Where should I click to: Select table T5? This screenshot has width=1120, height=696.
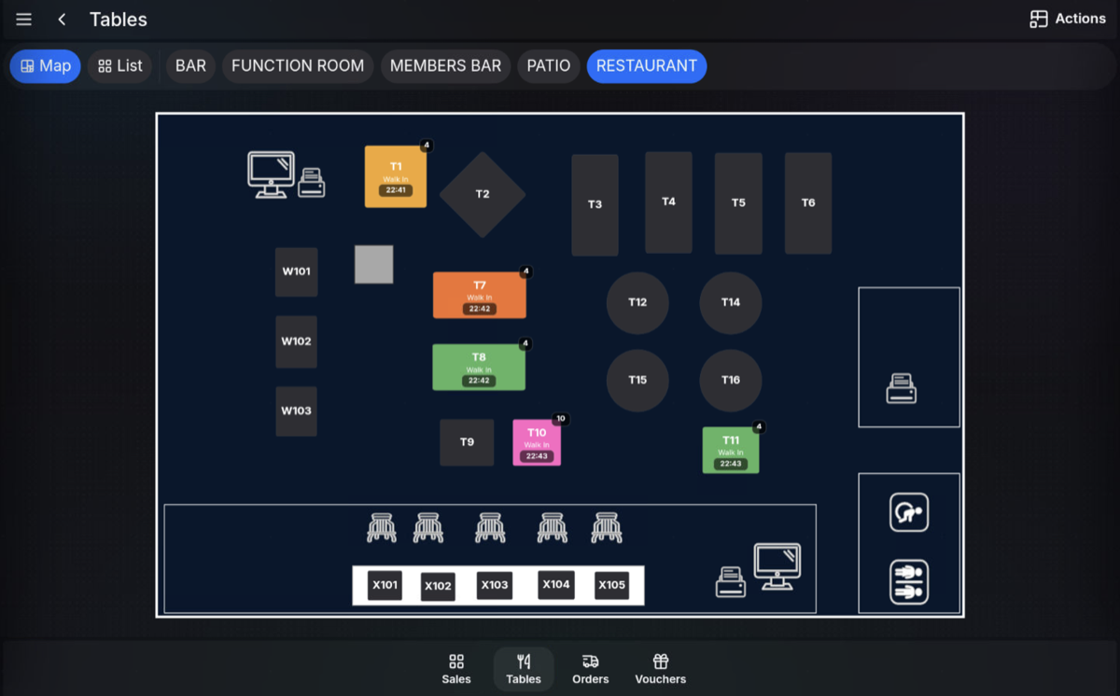click(x=738, y=203)
